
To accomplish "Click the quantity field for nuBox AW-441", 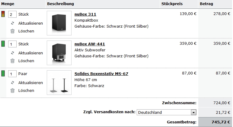I will point(12,44).
